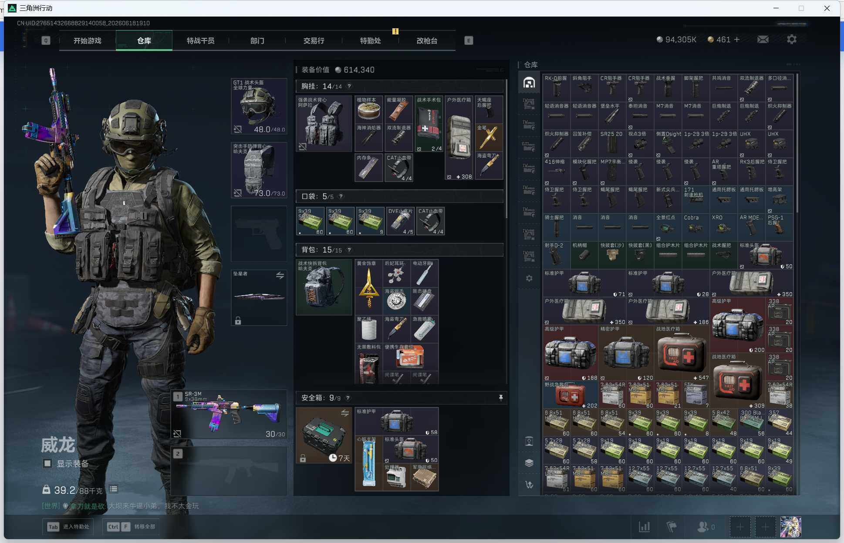Select the XRO sight in warehouse
This screenshot has width=844, height=543.
(x=724, y=227)
